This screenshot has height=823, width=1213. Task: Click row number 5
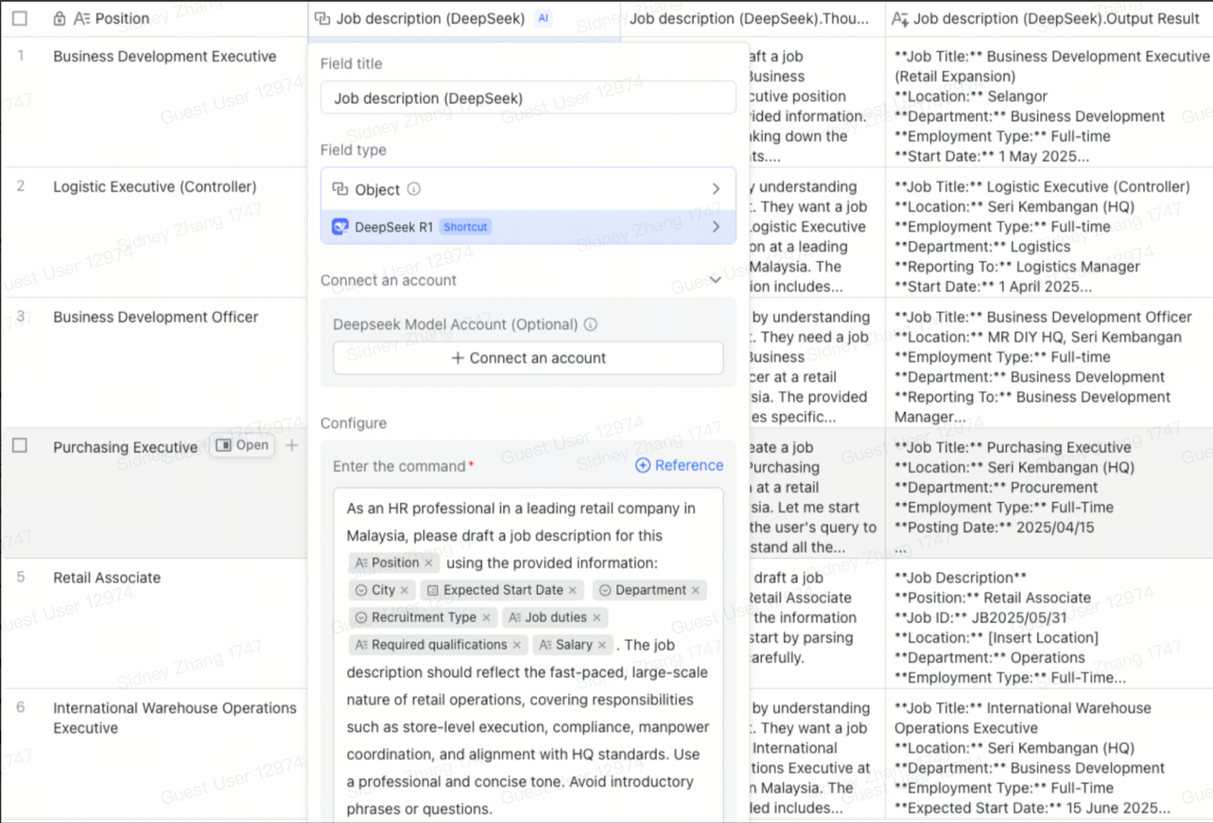[x=21, y=577]
